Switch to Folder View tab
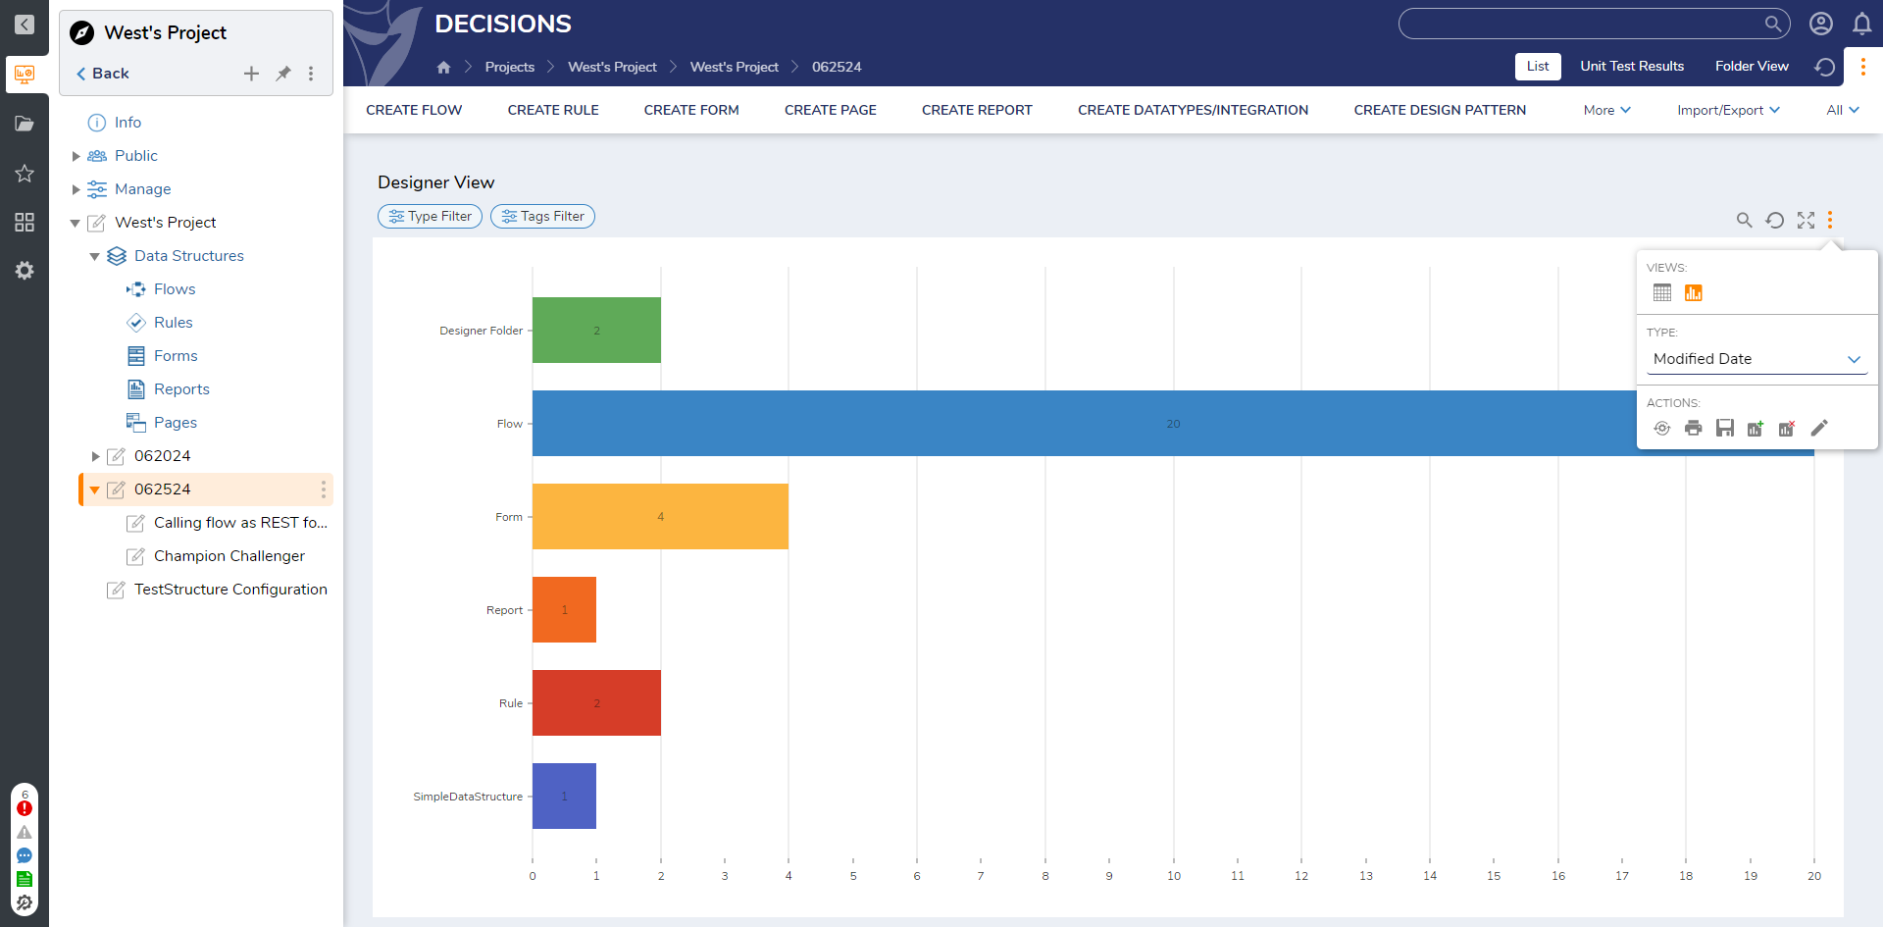 tap(1752, 66)
